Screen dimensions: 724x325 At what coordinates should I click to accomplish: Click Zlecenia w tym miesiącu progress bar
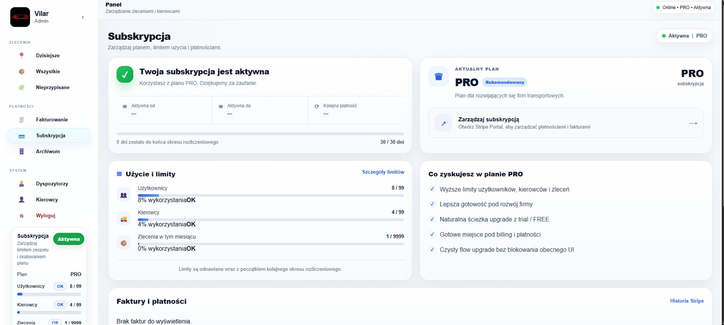coord(271,244)
